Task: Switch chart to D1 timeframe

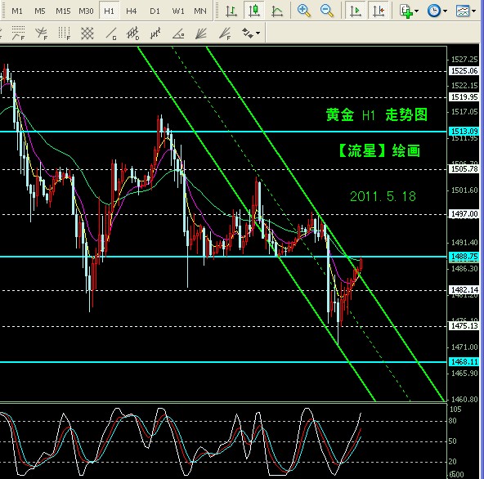Action: click(155, 11)
